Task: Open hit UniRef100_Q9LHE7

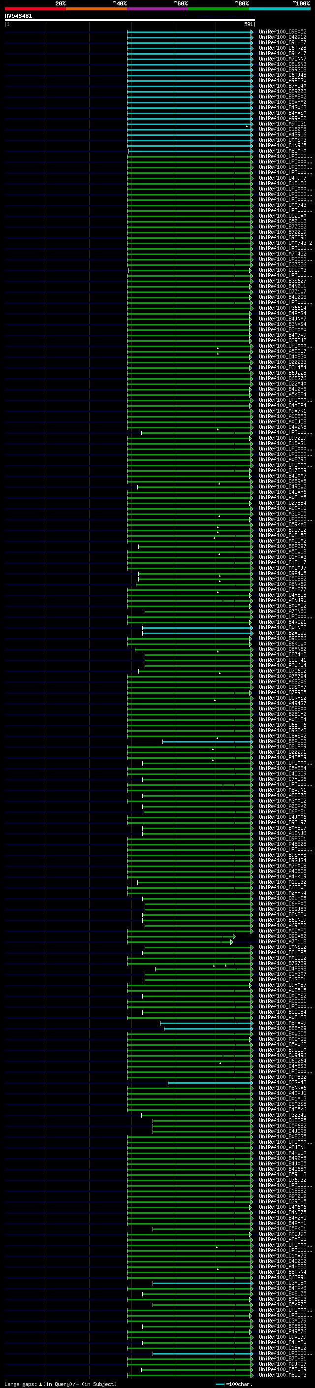Action: (283, 42)
